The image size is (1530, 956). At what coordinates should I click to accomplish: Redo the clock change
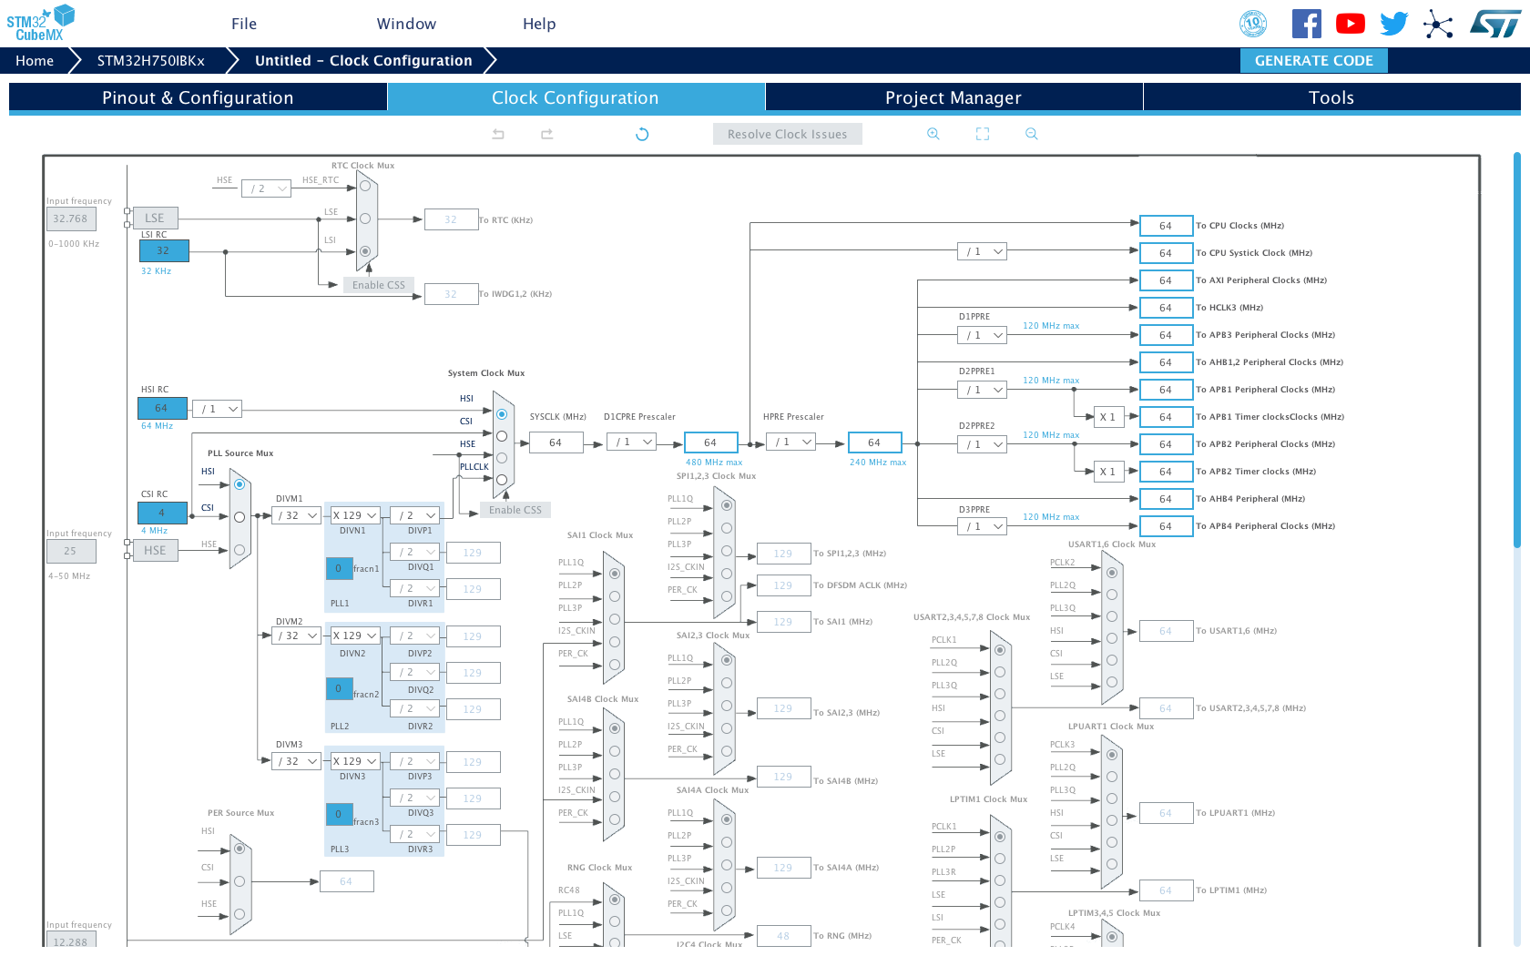[546, 134]
